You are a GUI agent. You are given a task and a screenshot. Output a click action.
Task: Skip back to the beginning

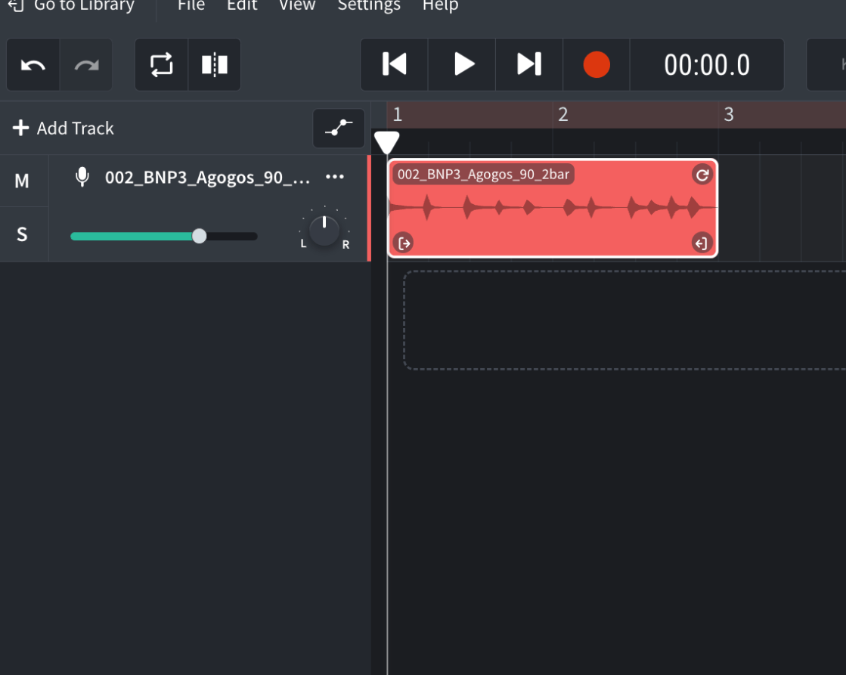pyautogui.click(x=395, y=64)
